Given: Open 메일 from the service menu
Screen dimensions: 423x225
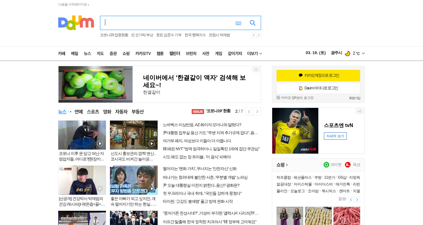Looking at the screenshot, I should (x=75, y=53).
